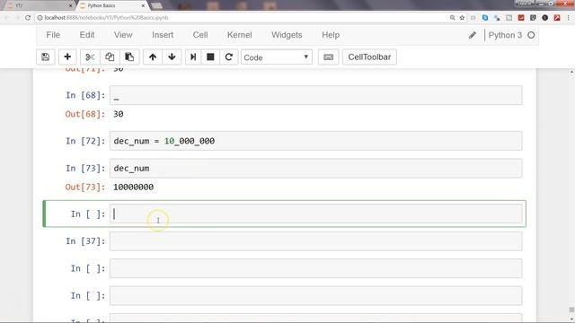Close the YT/ browser tab
575x323 pixels.
(x=70, y=6)
